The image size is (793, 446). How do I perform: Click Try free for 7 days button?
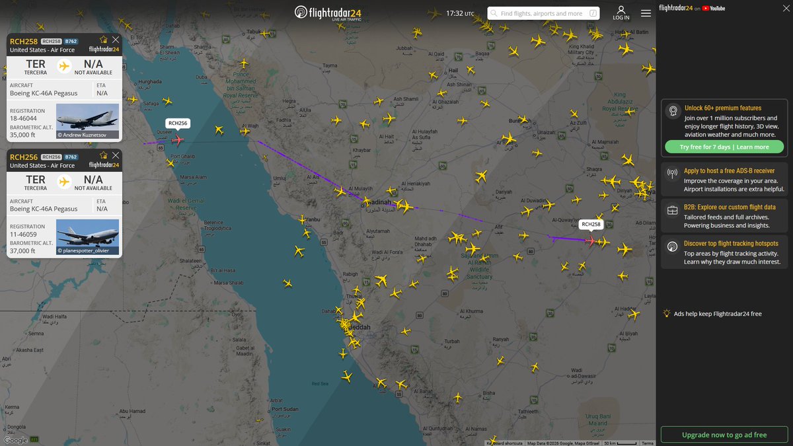pyautogui.click(x=724, y=147)
